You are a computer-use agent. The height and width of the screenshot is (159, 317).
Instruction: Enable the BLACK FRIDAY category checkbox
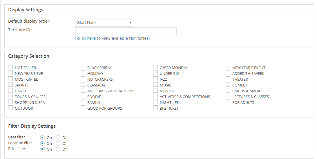point(83,67)
